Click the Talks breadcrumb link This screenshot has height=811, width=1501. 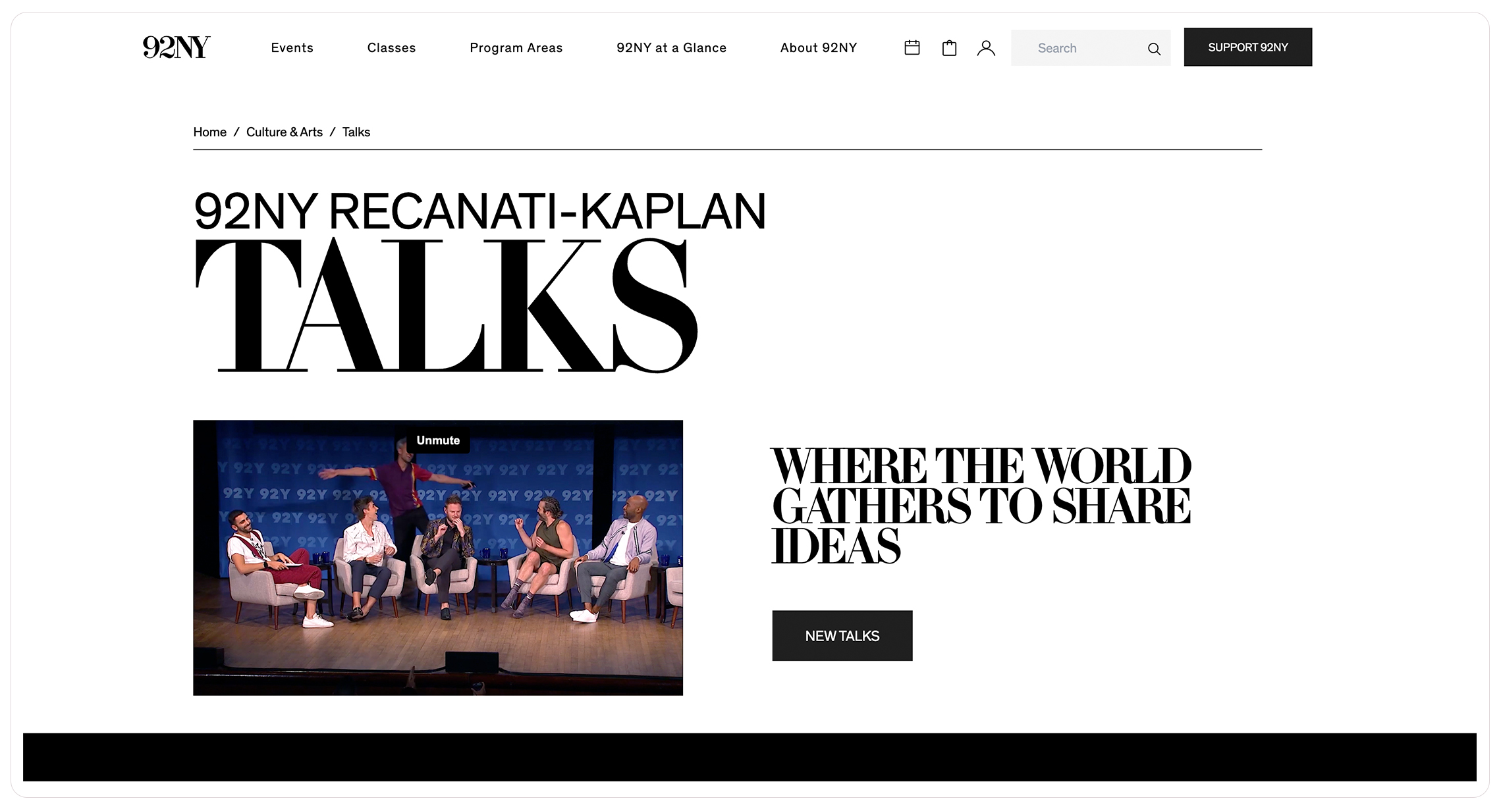(356, 132)
